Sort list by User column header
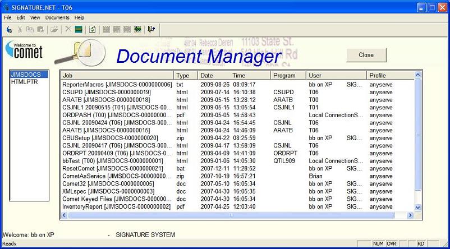 pyautogui.click(x=336, y=76)
